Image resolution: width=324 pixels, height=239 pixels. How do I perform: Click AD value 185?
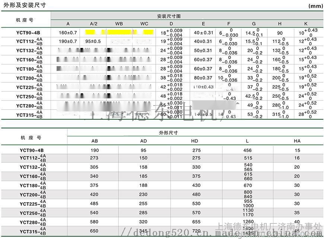143,176
